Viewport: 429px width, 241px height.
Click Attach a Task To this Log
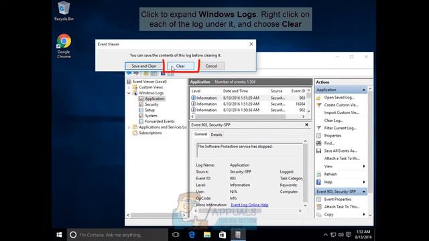point(342,158)
